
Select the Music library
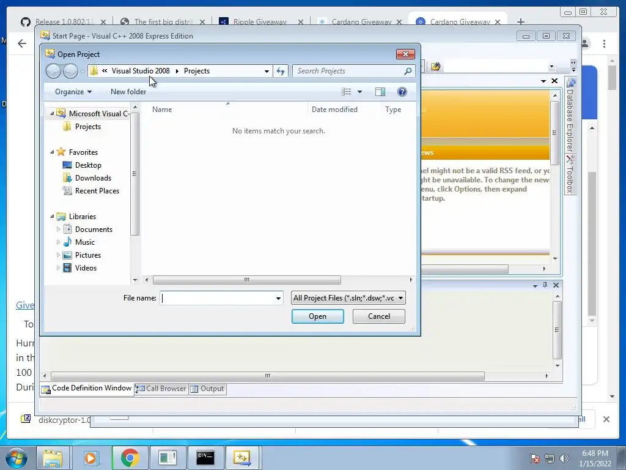coord(84,242)
